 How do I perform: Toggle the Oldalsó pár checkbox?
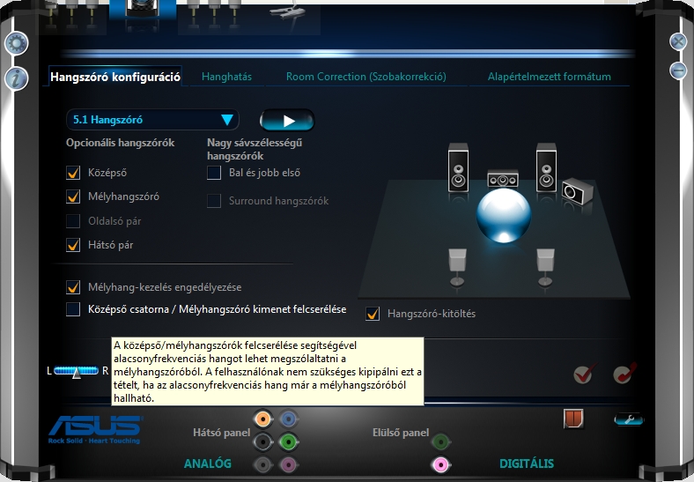coord(73,221)
